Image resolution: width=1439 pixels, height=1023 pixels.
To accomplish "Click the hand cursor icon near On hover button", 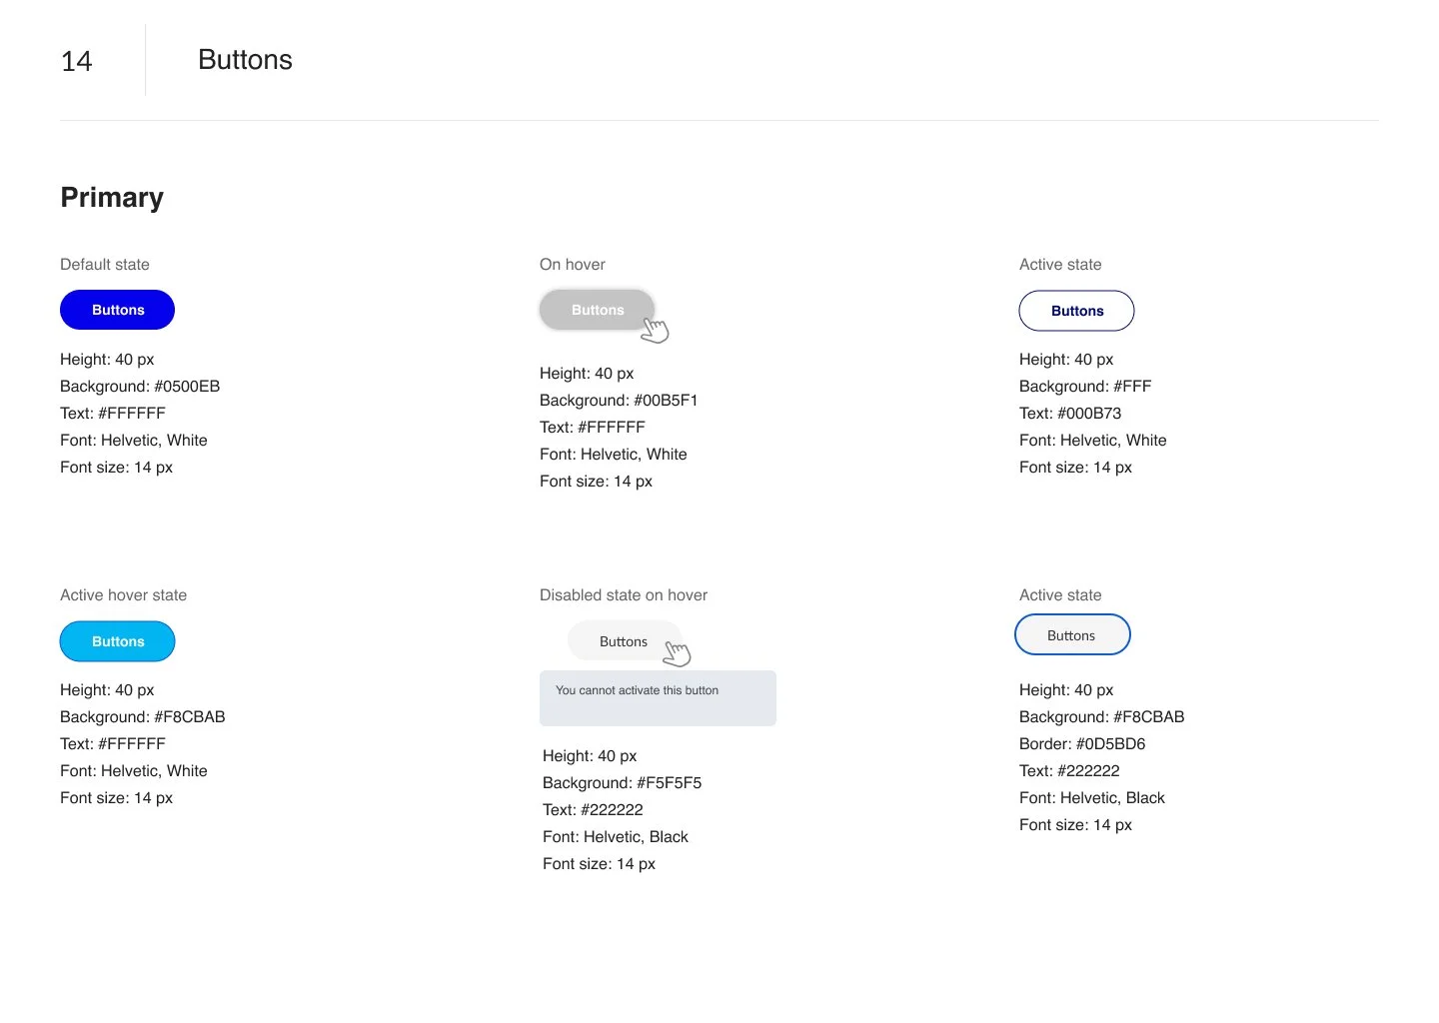I will (656, 330).
